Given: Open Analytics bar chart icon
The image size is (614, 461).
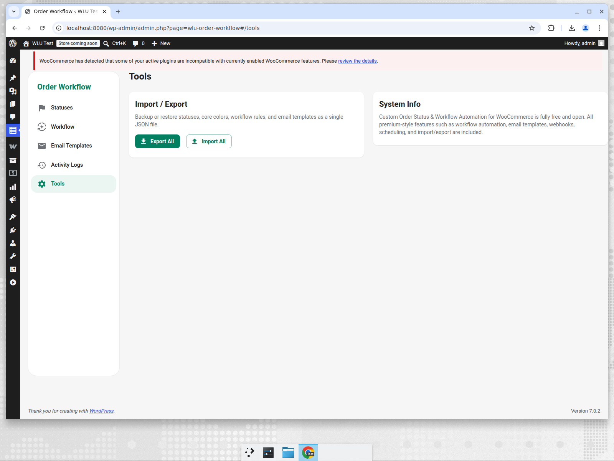Looking at the screenshot, I should coord(13,187).
